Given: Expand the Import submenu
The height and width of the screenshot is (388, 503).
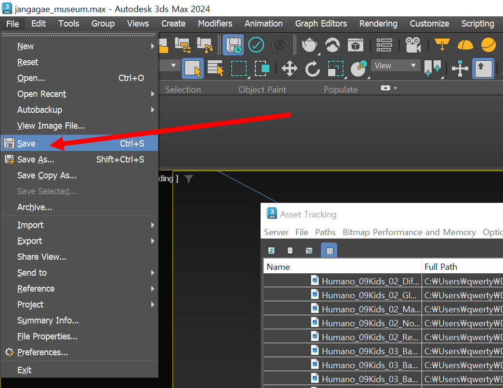Looking at the screenshot, I should (153, 225).
